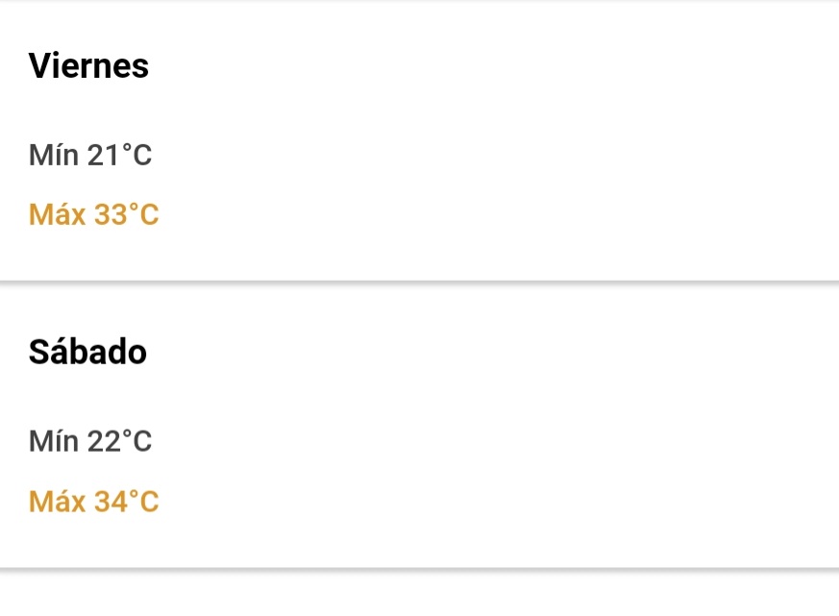Select Friday's minimum temperature line, Mín 21°C

click(90, 155)
